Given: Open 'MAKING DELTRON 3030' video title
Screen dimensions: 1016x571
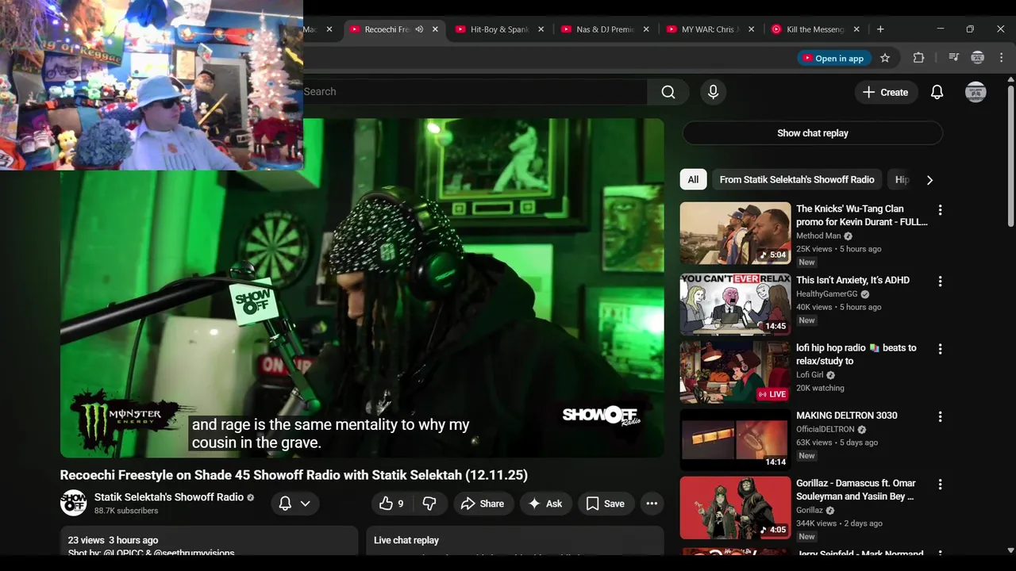Looking at the screenshot, I should (846, 416).
